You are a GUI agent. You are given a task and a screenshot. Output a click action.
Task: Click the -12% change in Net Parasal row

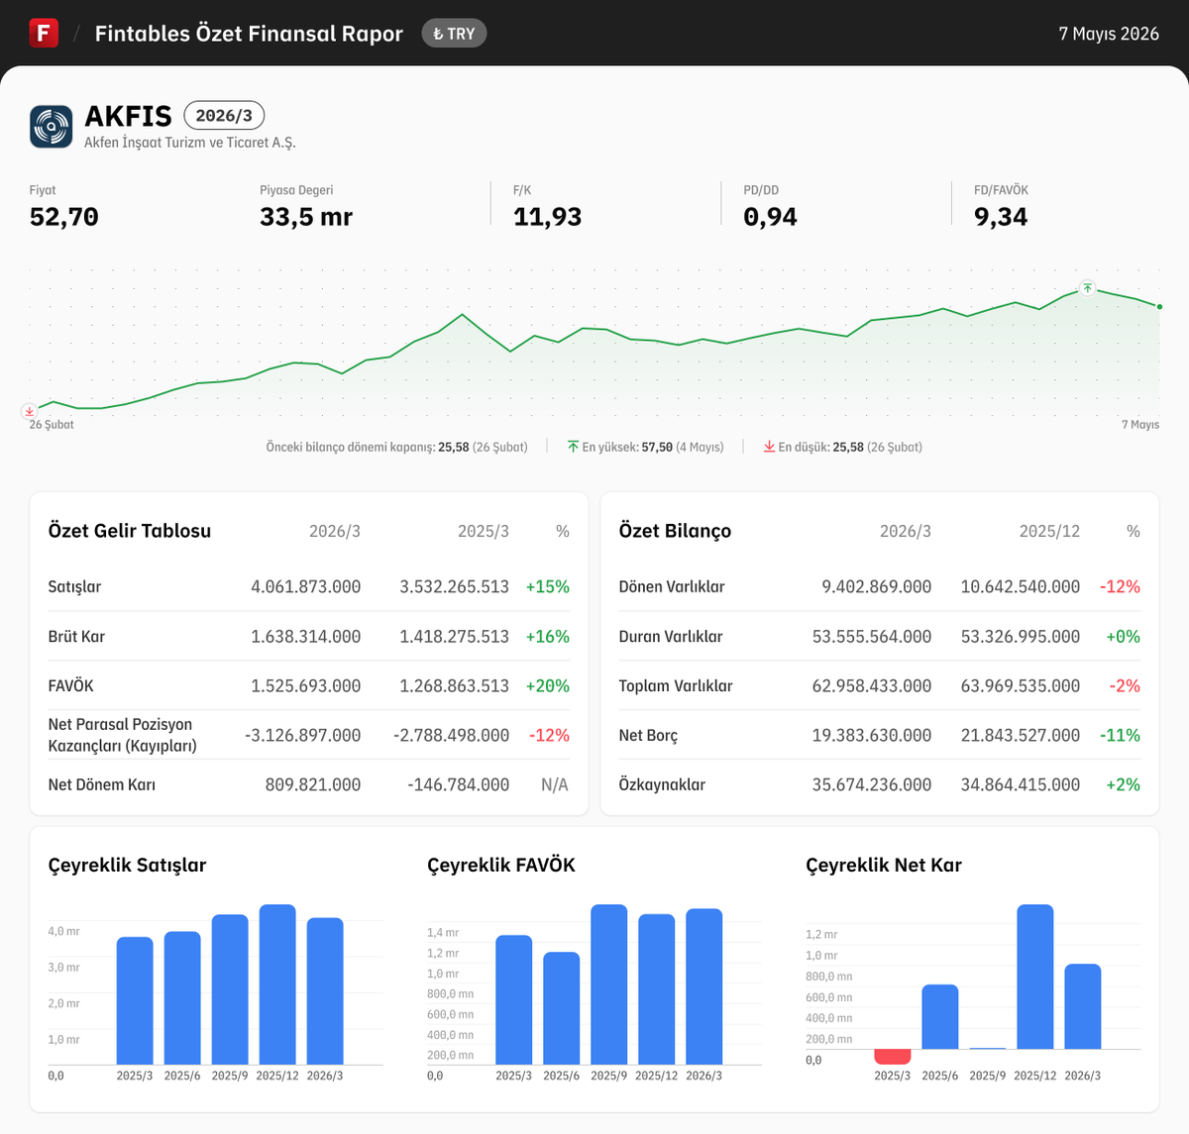(x=549, y=735)
